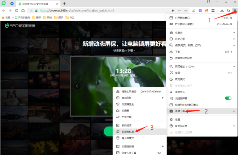238x155 pixels.
Task: Open the 办公 bookmarks folder
Action: (x=70, y=17)
